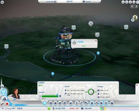Click the first round icon in top-right row
139x111 pixels.
123,2
